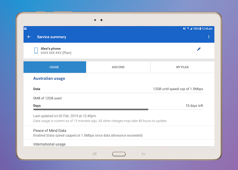Select the Data allowance row
Image resolution: width=238 pixels, height=170 pixels.
pyautogui.click(x=118, y=89)
